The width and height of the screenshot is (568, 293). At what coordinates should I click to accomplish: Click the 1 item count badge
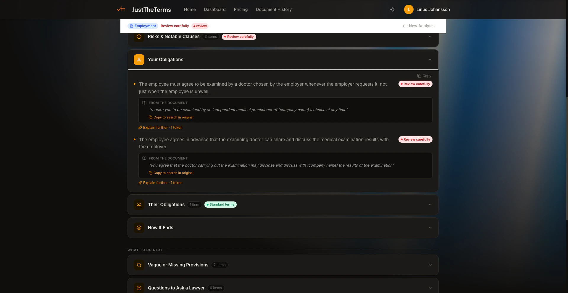pyautogui.click(x=194, y=205)
